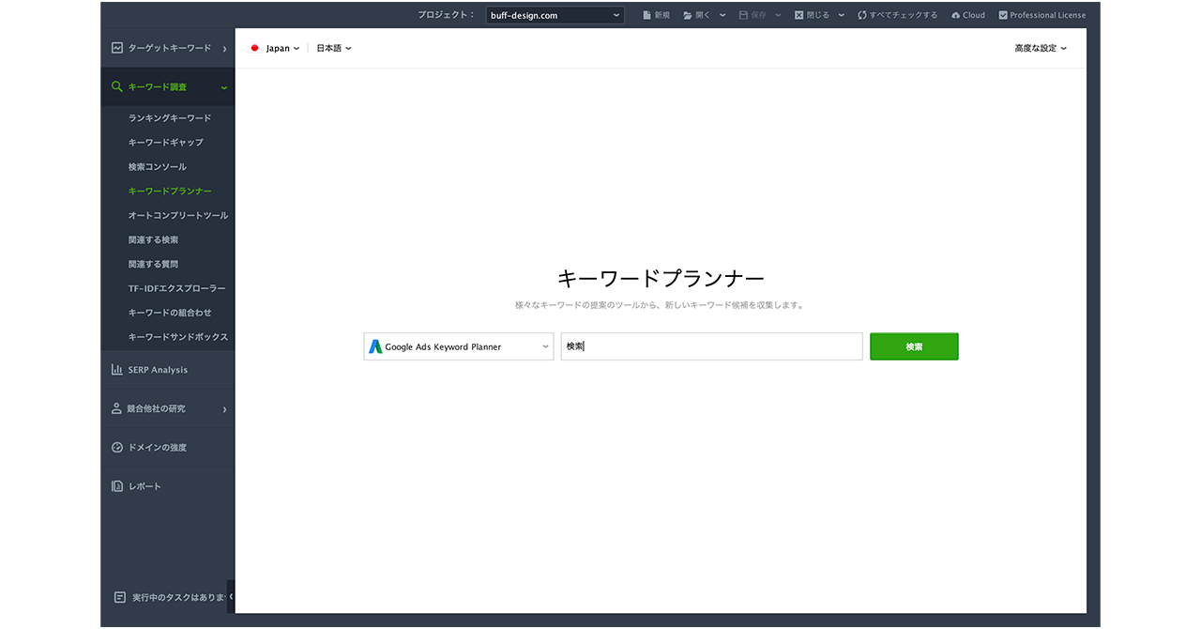Screen dimensions: 1201x629
Task: Select ランキングキーワード in the sidebar
Action: tap(170, 118)
